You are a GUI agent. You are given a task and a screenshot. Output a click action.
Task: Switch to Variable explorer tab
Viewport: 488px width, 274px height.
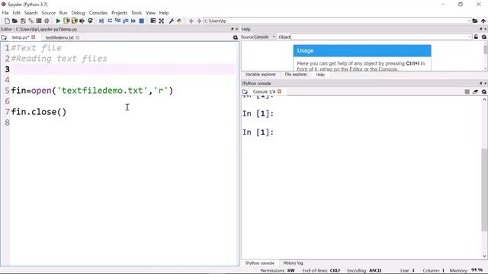(x=261, y=75)
